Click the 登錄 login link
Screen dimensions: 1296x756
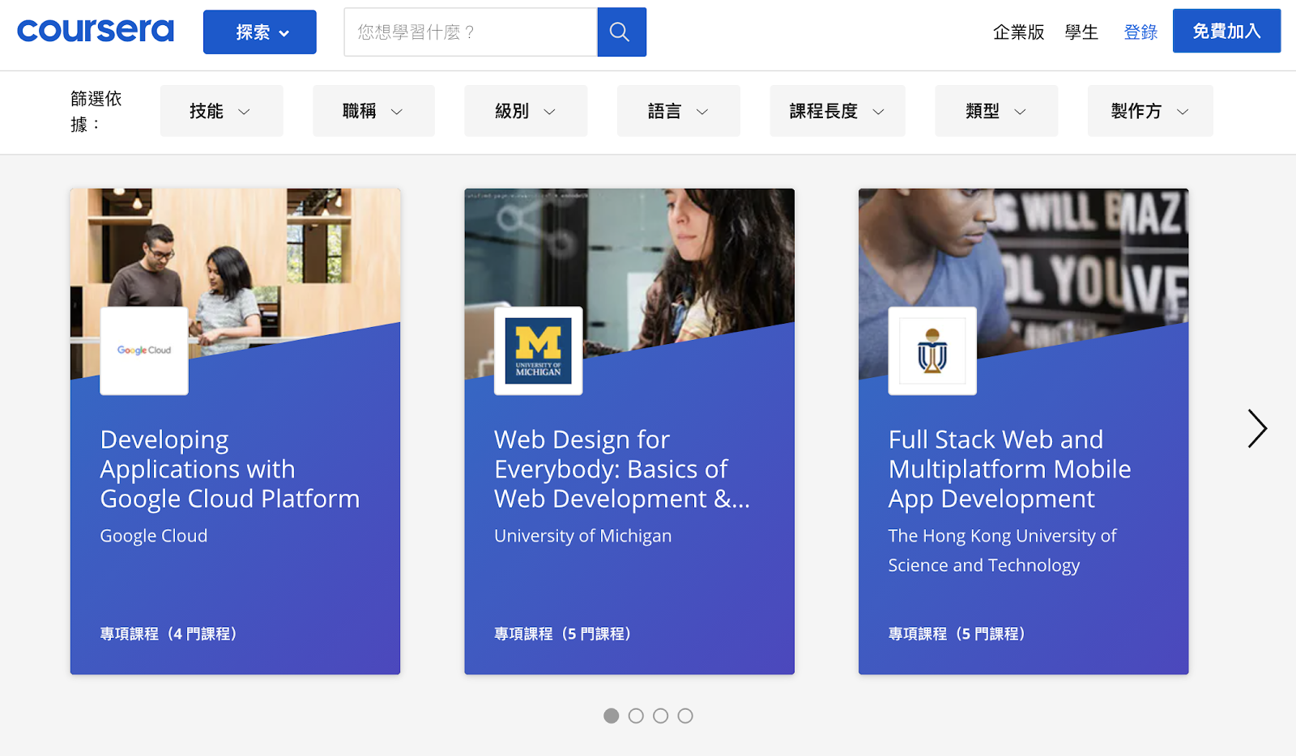coord(1140,32)
